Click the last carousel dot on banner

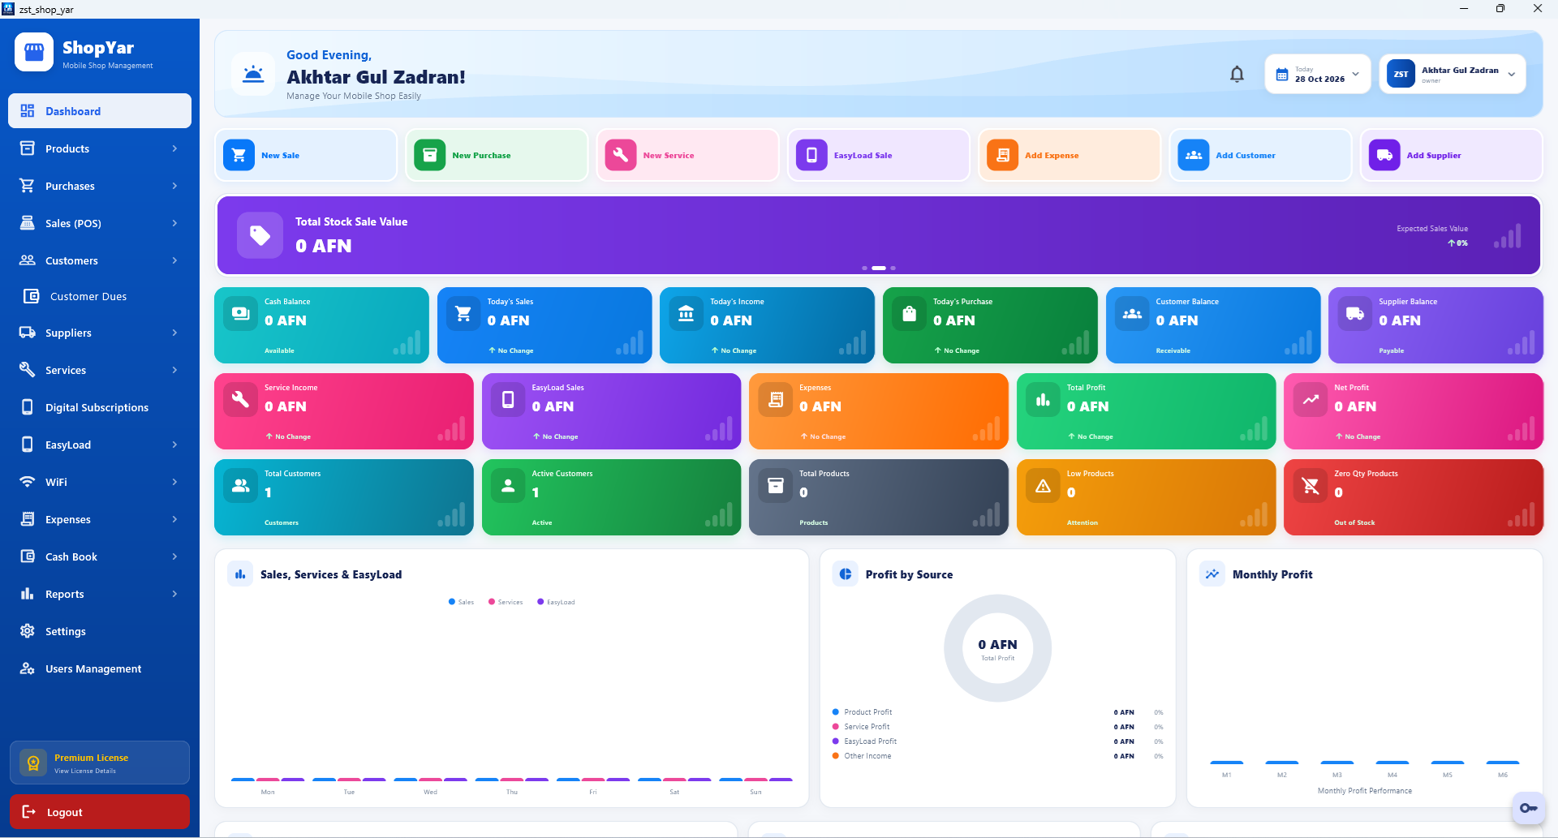[893, 268]
